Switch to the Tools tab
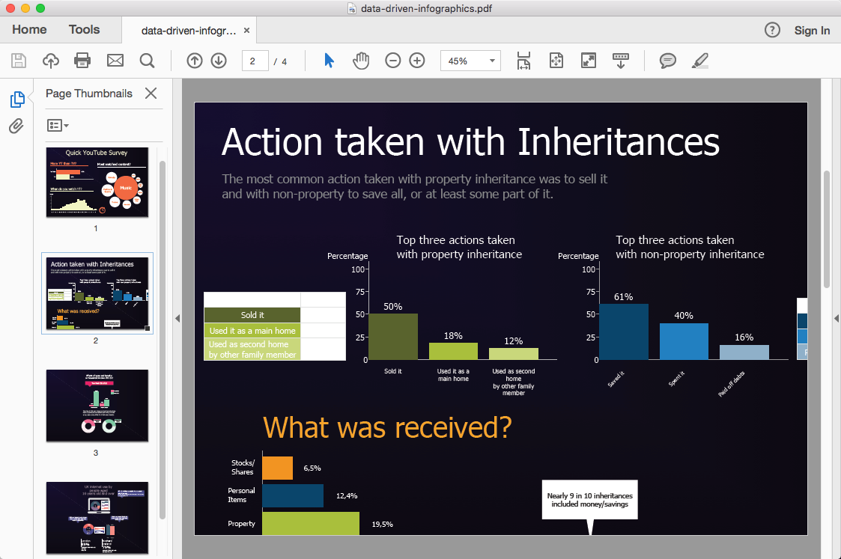Viewport: 841px width, 559px height. click(84, 30)
